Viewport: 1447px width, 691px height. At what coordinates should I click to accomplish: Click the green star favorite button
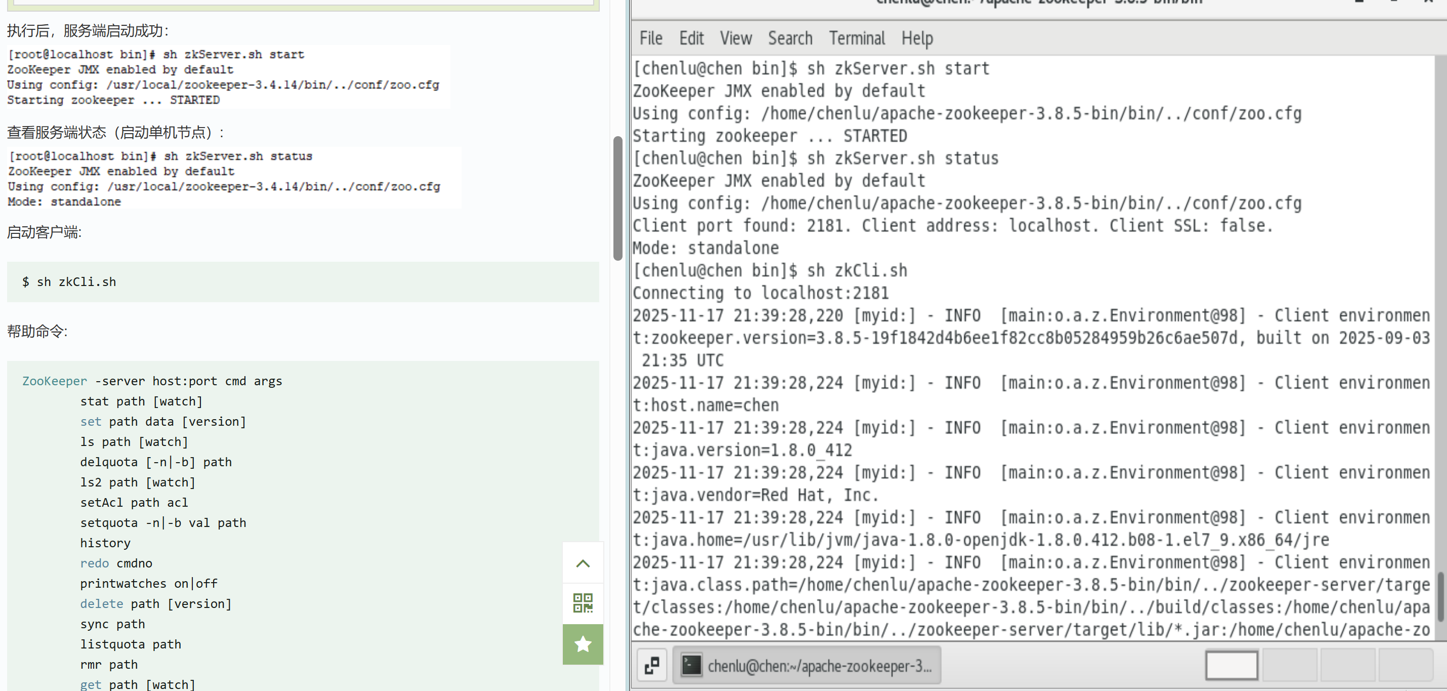coord(583,644)
